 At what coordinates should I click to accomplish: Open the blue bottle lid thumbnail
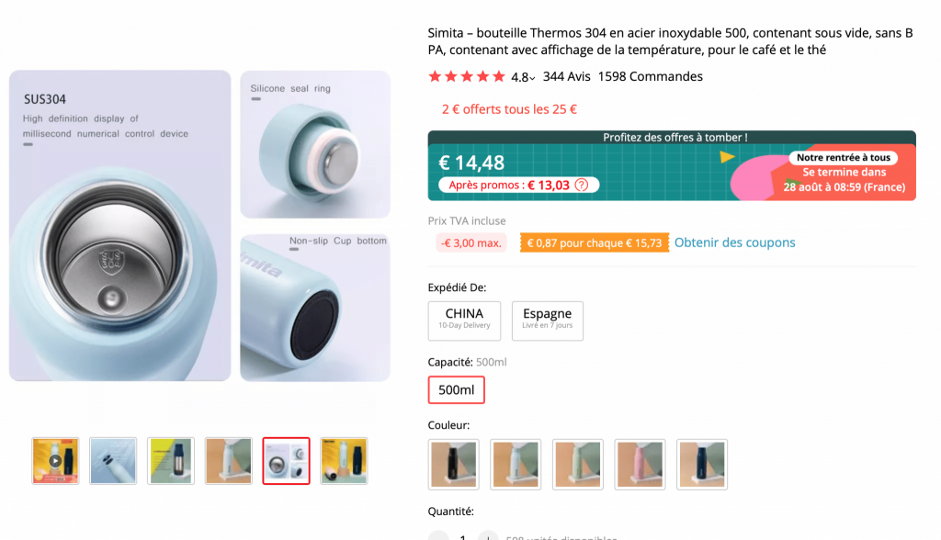coord(113,460)
